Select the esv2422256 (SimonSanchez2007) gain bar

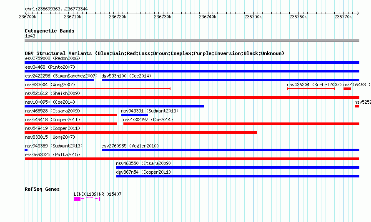coord(59,80)
